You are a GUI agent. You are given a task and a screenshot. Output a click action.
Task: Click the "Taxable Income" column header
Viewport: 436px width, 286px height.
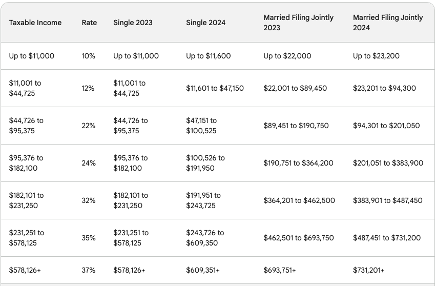click(x=35, y=23)
